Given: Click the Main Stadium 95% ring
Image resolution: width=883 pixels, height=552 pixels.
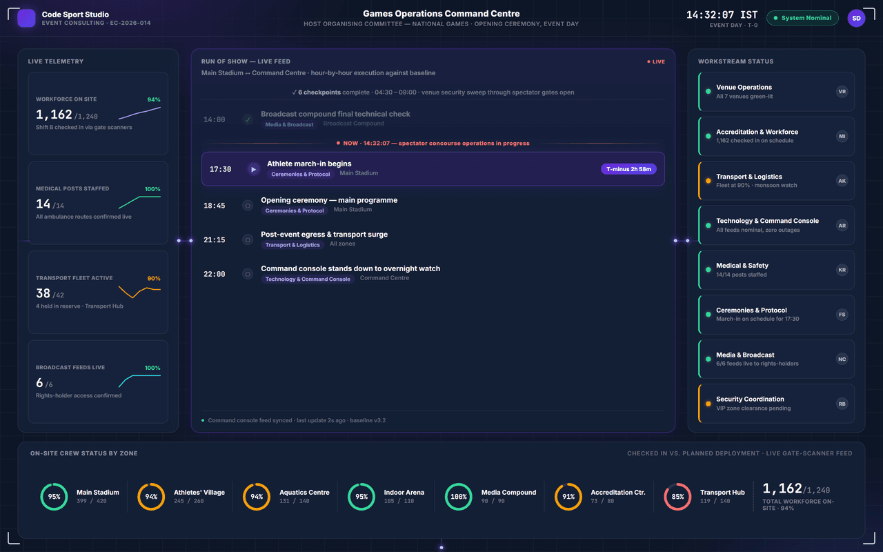Looking at the screenshot, I should click(x=54, y=497).
